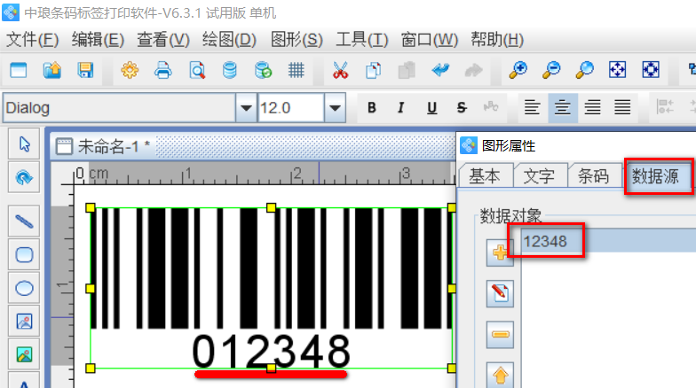Screen dimensions: 696x388
Task: Open the 查看(V) menu
Action: pyautogui.click(x=163, y=40)
